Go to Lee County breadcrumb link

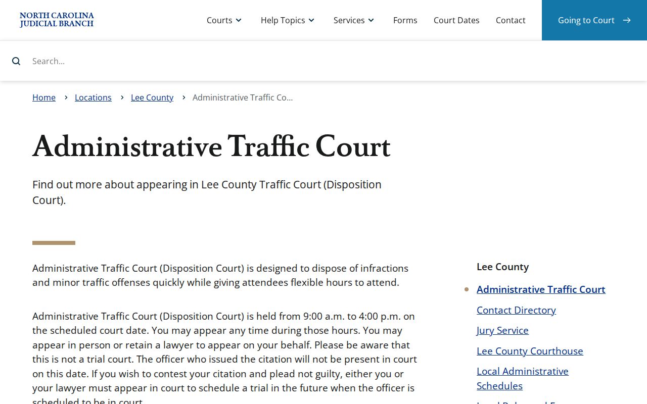tap(152, 97)
